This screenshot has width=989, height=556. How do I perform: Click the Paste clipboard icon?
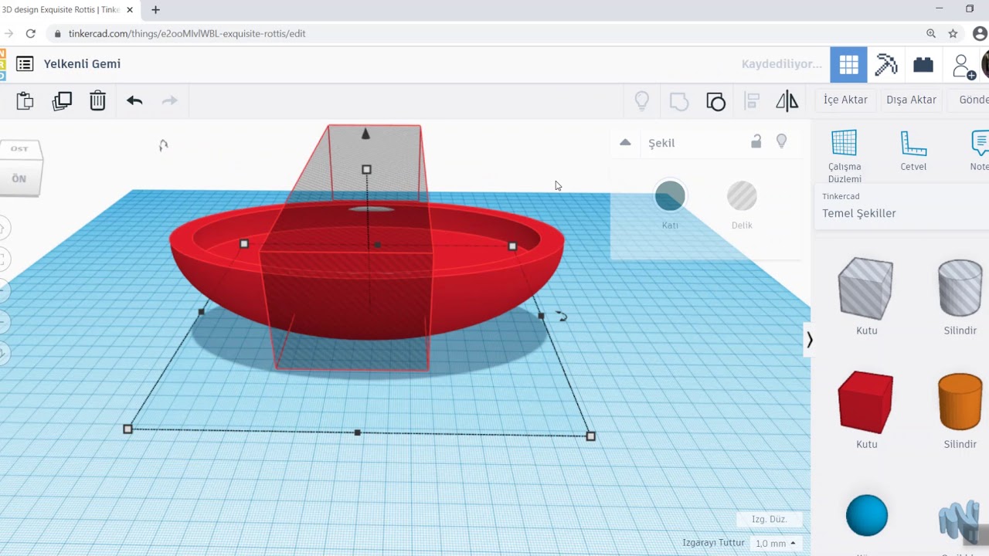point(25,100)
